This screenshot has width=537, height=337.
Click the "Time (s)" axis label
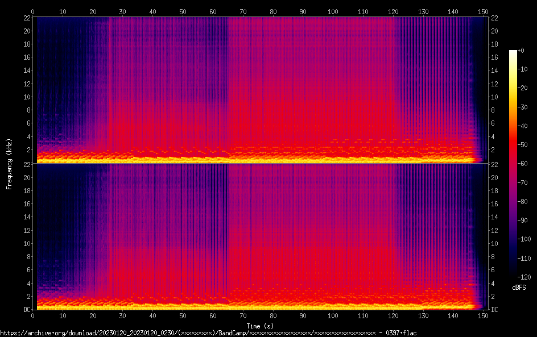pyautogui.click(x=261, y=326)
